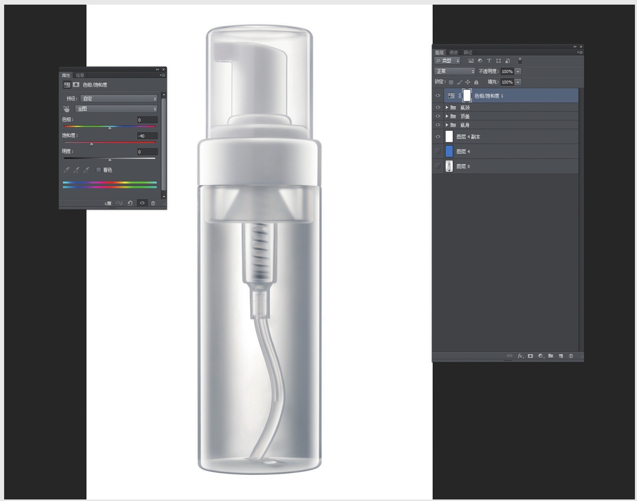Viewport: 637px width, 501px height.
Task: Filter layers by text type
Action: [x=489, y=61]
